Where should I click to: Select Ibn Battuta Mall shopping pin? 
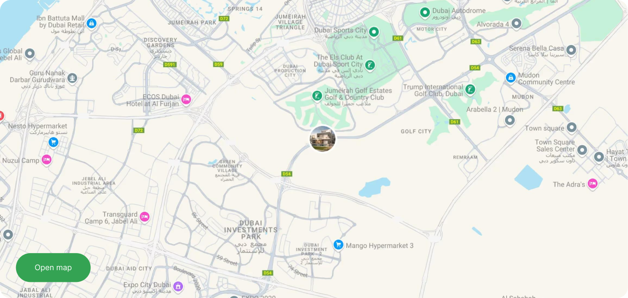pyautogui.click(x=92, y=23)
